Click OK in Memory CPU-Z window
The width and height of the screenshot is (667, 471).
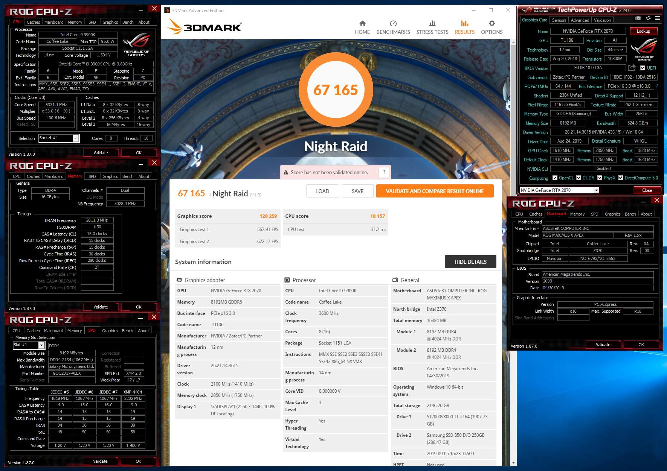click(139, 307)
